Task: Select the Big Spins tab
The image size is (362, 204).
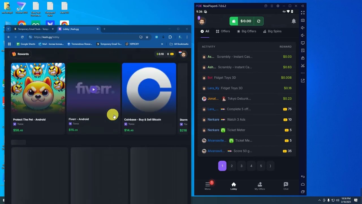Action: (272, 31)
